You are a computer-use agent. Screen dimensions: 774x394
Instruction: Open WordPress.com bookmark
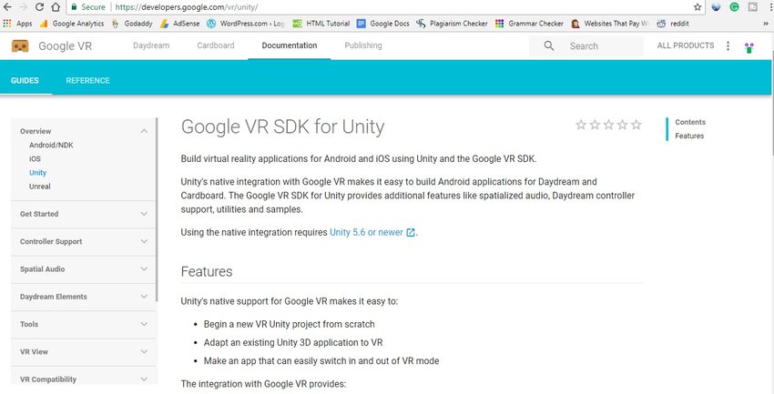(x=246, y=23)
